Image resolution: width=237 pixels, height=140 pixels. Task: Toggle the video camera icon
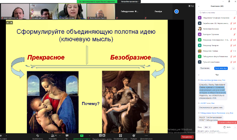(x=1, y=135)
